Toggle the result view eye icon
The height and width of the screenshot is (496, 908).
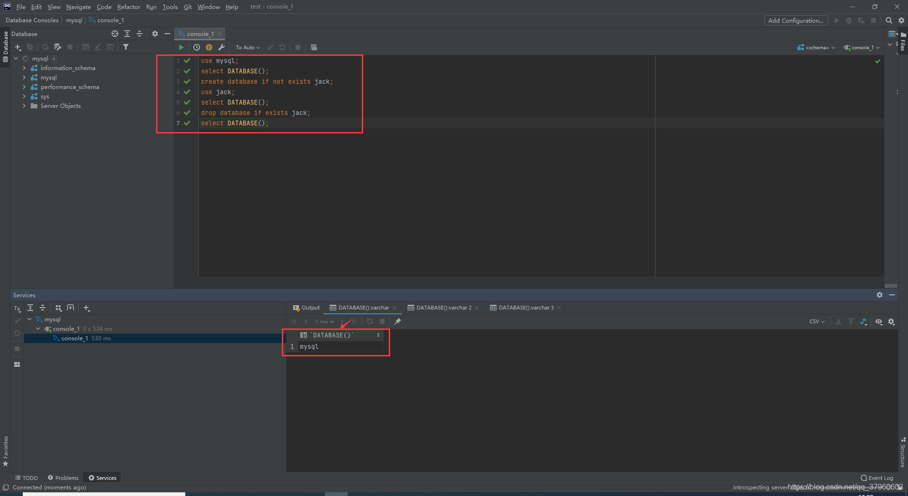pyautogui.click(x=879, y=321)
